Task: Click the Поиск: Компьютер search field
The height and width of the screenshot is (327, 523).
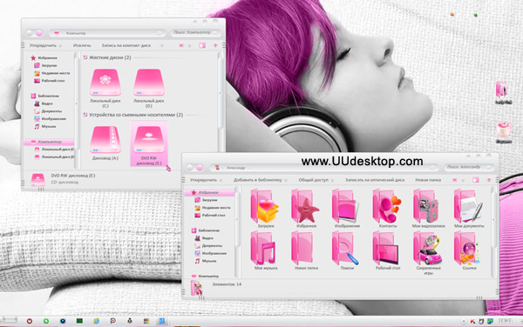Action: coord(196,32)
